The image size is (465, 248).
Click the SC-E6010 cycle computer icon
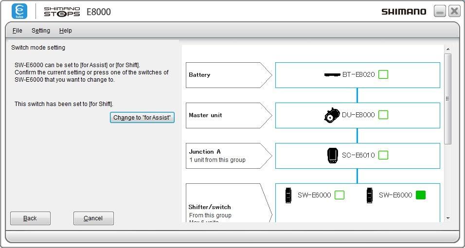click(x=332, y=156)
